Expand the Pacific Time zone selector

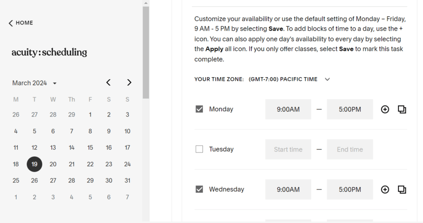327,79
